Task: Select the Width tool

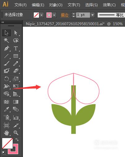Action: pos(6,86)
